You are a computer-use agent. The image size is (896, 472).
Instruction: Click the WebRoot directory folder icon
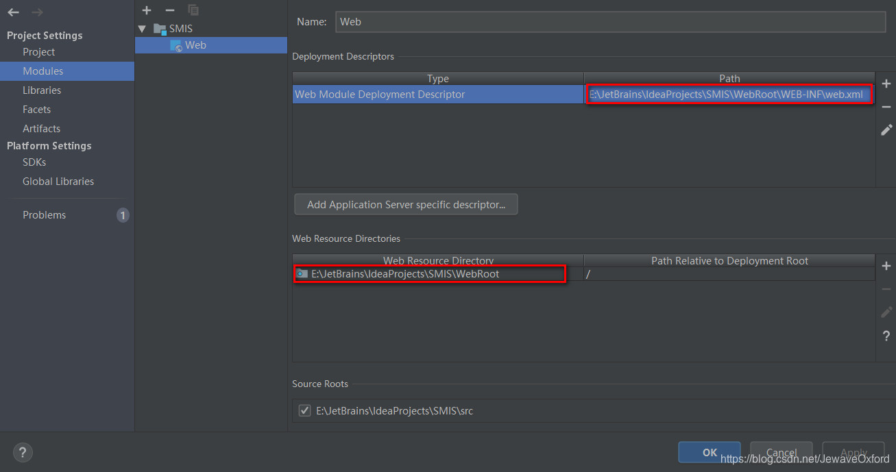(x=302, y=274)
